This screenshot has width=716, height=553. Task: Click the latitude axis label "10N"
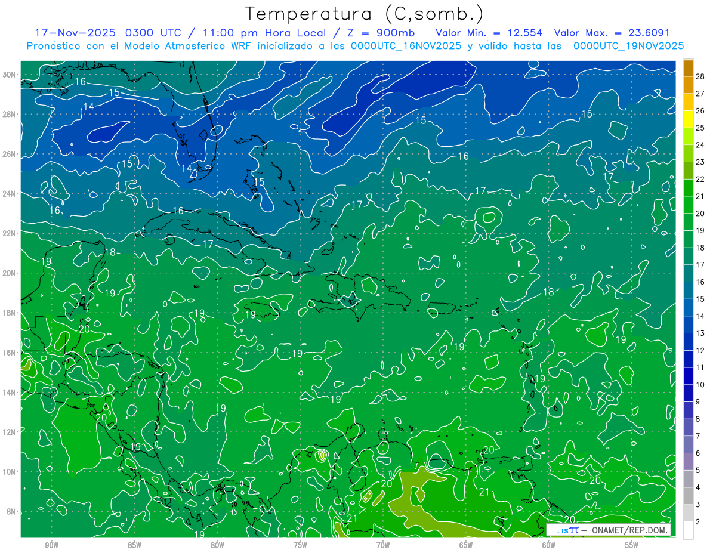point(9,472)
